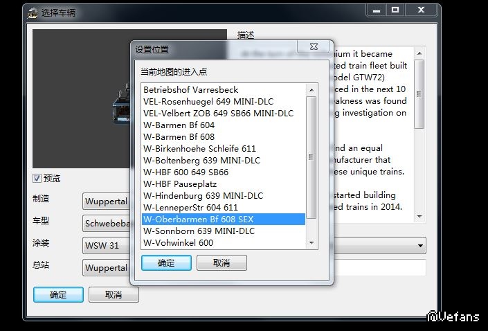
Task: Click the vehicle preview image
Action: click(82, 99)
